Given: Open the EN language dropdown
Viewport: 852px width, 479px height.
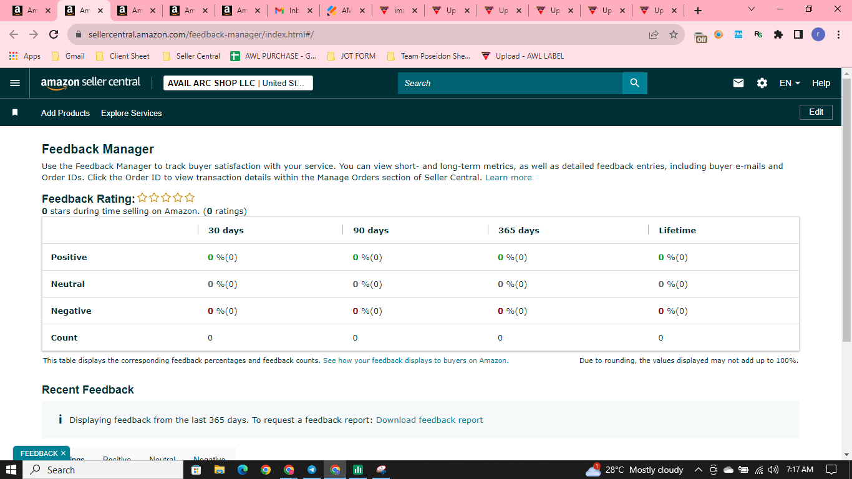Looking at the screenshot, I should coord(790,83).
